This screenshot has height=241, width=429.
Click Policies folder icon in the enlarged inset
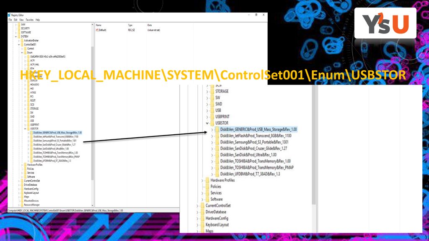pyautogui.click(x=207, y=187)
